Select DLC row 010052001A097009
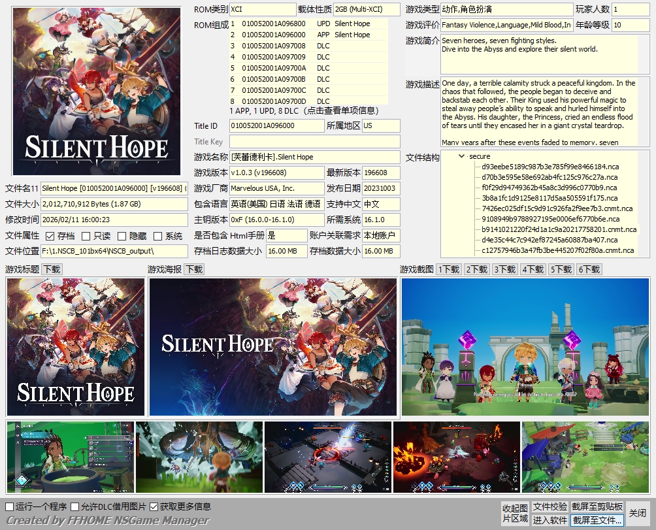Image resolution: width=656 pixels, height=530 pixels. coord(308,57)
